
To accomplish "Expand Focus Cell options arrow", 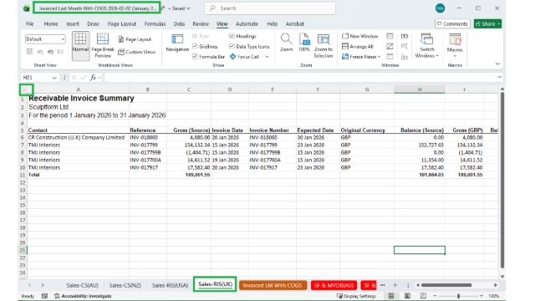I will coord(267,57).
